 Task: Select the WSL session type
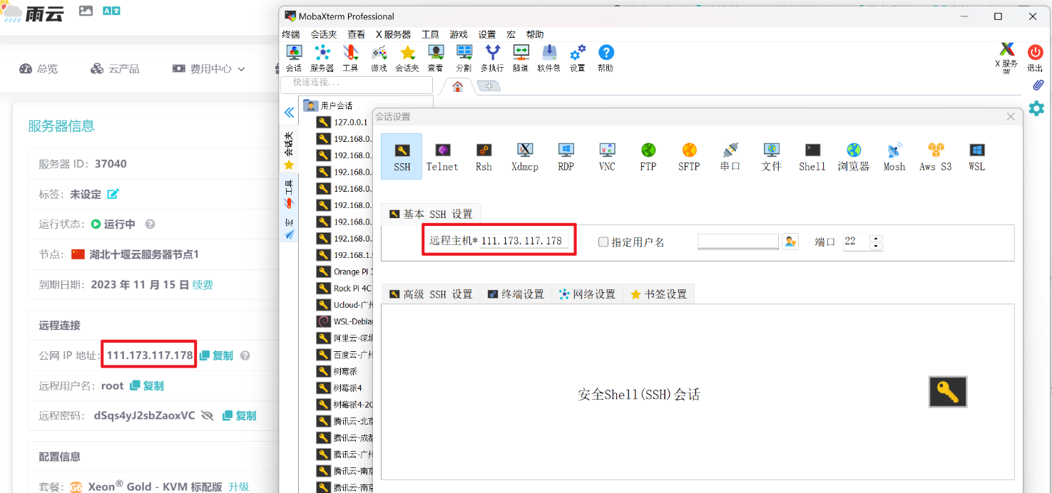(976, 156)
